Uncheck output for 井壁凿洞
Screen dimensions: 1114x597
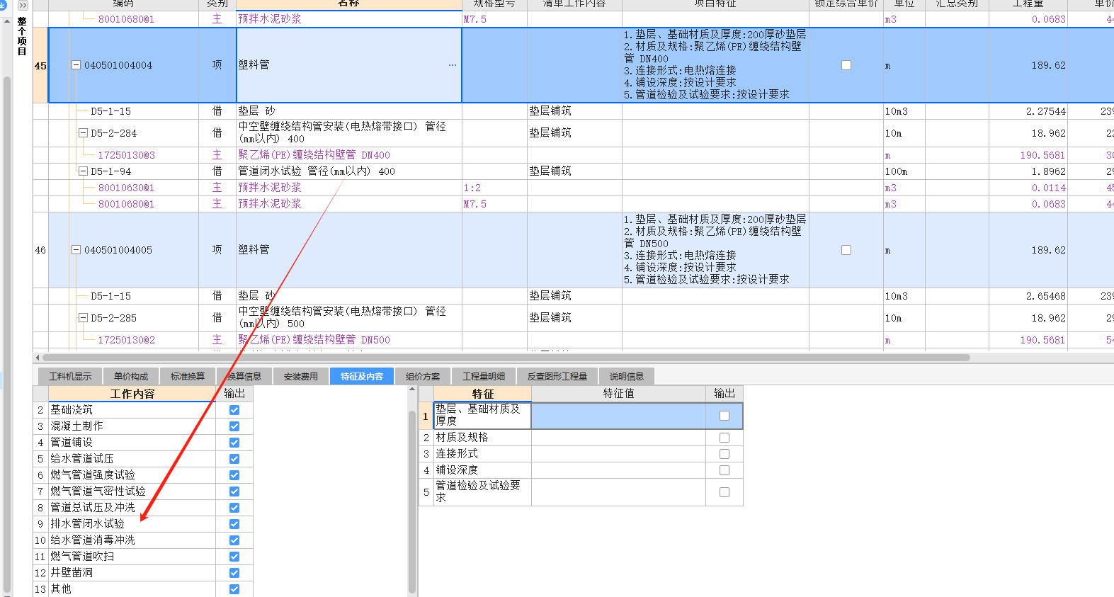click(234, 573)
